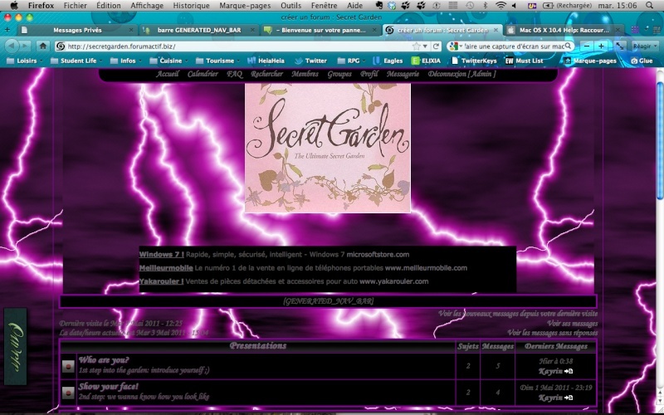Open the Google search engine dropdown

(456, 46)
